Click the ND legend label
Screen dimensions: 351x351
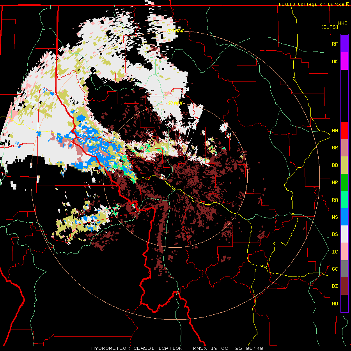click(x=335, y=304)
